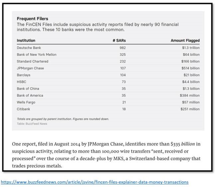Screen dimensions: 215x188
Task: Click the "Frequent Filers" table title
Action: pos(32,19)
